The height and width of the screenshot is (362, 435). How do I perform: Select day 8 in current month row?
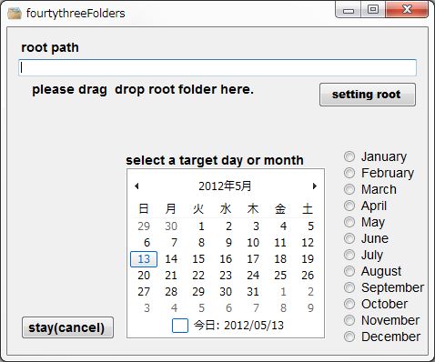201,243
